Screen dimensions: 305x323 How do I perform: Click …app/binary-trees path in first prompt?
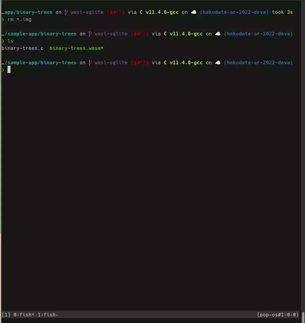27,12
